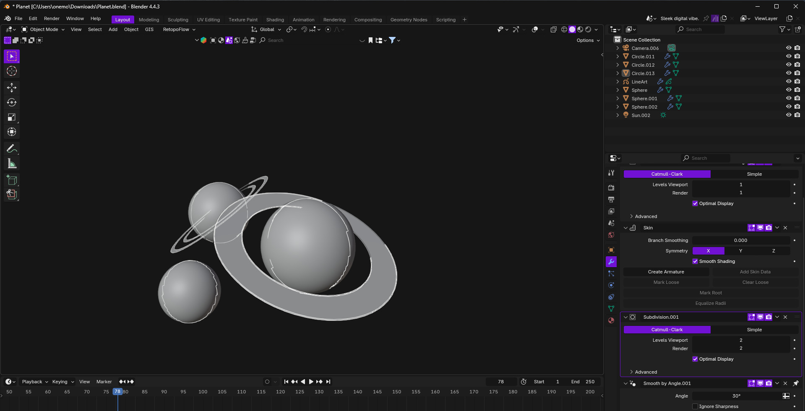Click Create Armature button

(x=666, y=272)
